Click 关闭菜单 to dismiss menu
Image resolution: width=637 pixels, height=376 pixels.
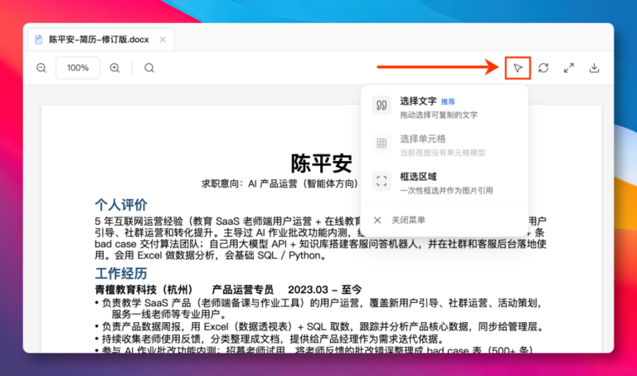click(x=445, y=220)
